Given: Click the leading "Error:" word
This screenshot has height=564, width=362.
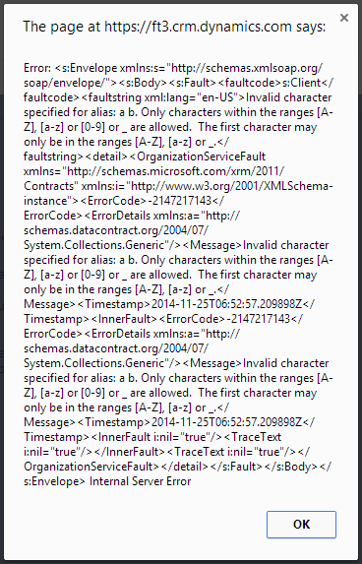Looking at the screenshot, I should pos(37,68).
